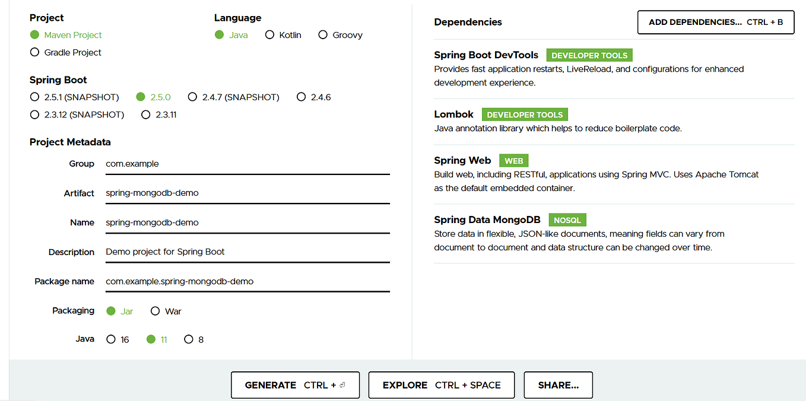Switch language to Kotlin
Image resolution: width=806 pixels, height=401 pixels.
270,34
